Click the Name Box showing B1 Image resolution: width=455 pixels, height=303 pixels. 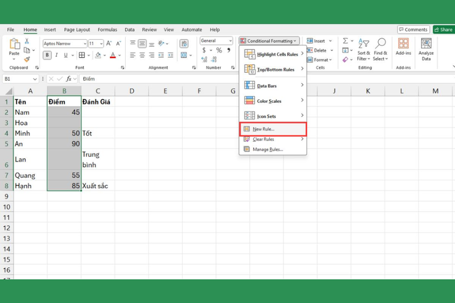20,79
